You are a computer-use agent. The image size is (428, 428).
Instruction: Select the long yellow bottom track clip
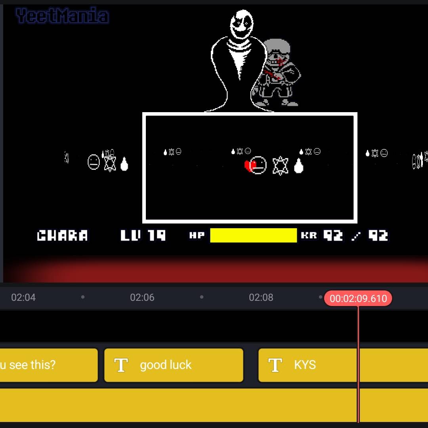coord(214,405)
